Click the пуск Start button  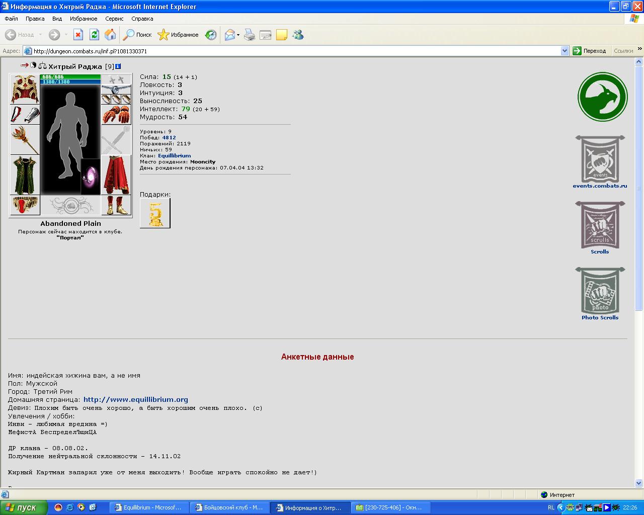pyautogui.click(x=24, y=507)
